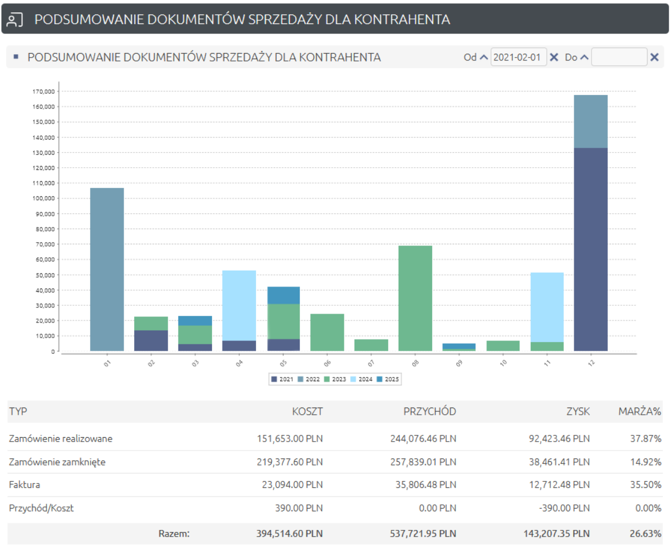Click the Faktura row label

pyautogui.click(x=23, y=485)
